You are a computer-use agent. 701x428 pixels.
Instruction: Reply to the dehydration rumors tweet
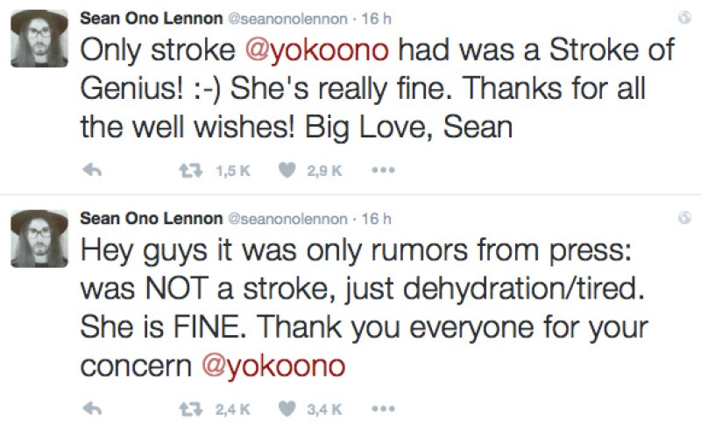[93, 409]
